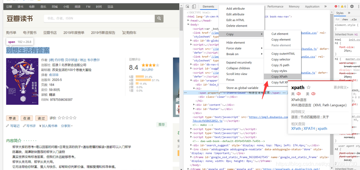Select the Styles pane tab
360x170 pixels.
[x=340, y=13]
